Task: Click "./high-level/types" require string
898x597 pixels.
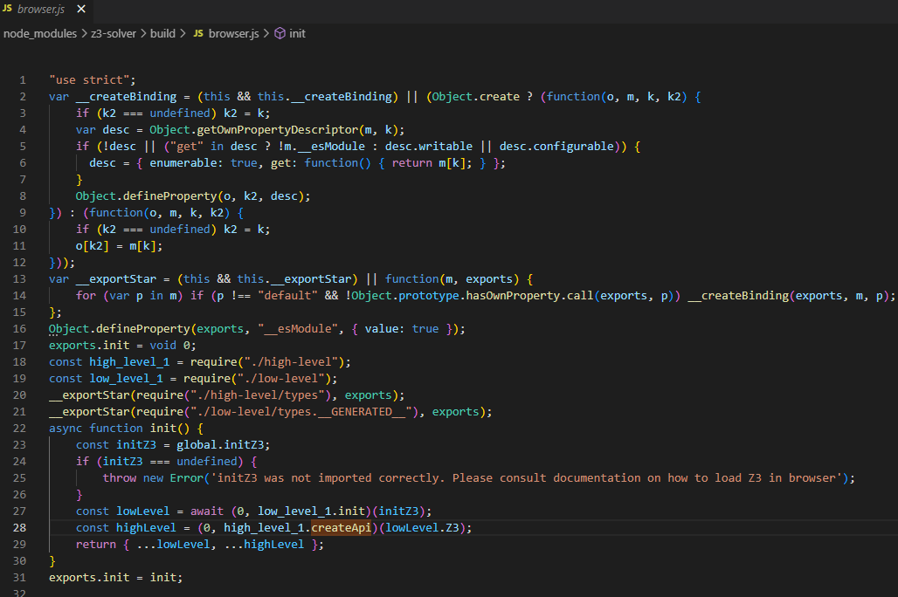Action: pos(257,395)
